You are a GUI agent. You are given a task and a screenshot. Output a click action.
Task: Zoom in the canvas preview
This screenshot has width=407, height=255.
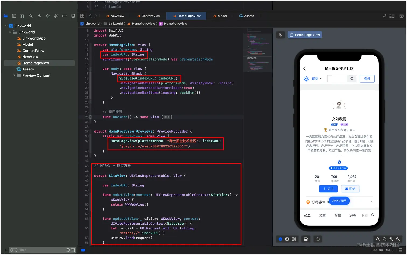point(398,239)
